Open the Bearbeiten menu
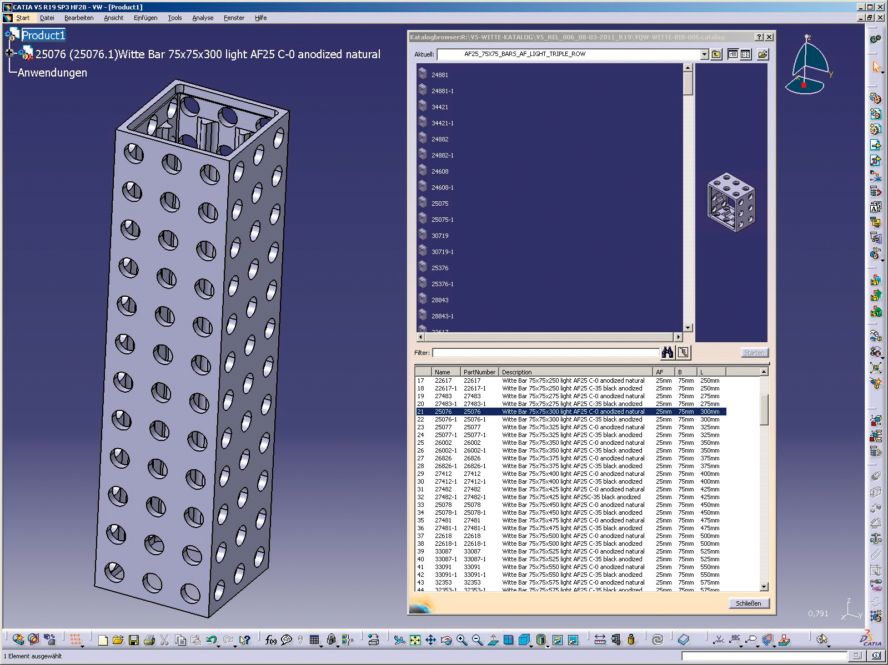Image resolution: width=888 pixels, height=665 pixels. 79,18
